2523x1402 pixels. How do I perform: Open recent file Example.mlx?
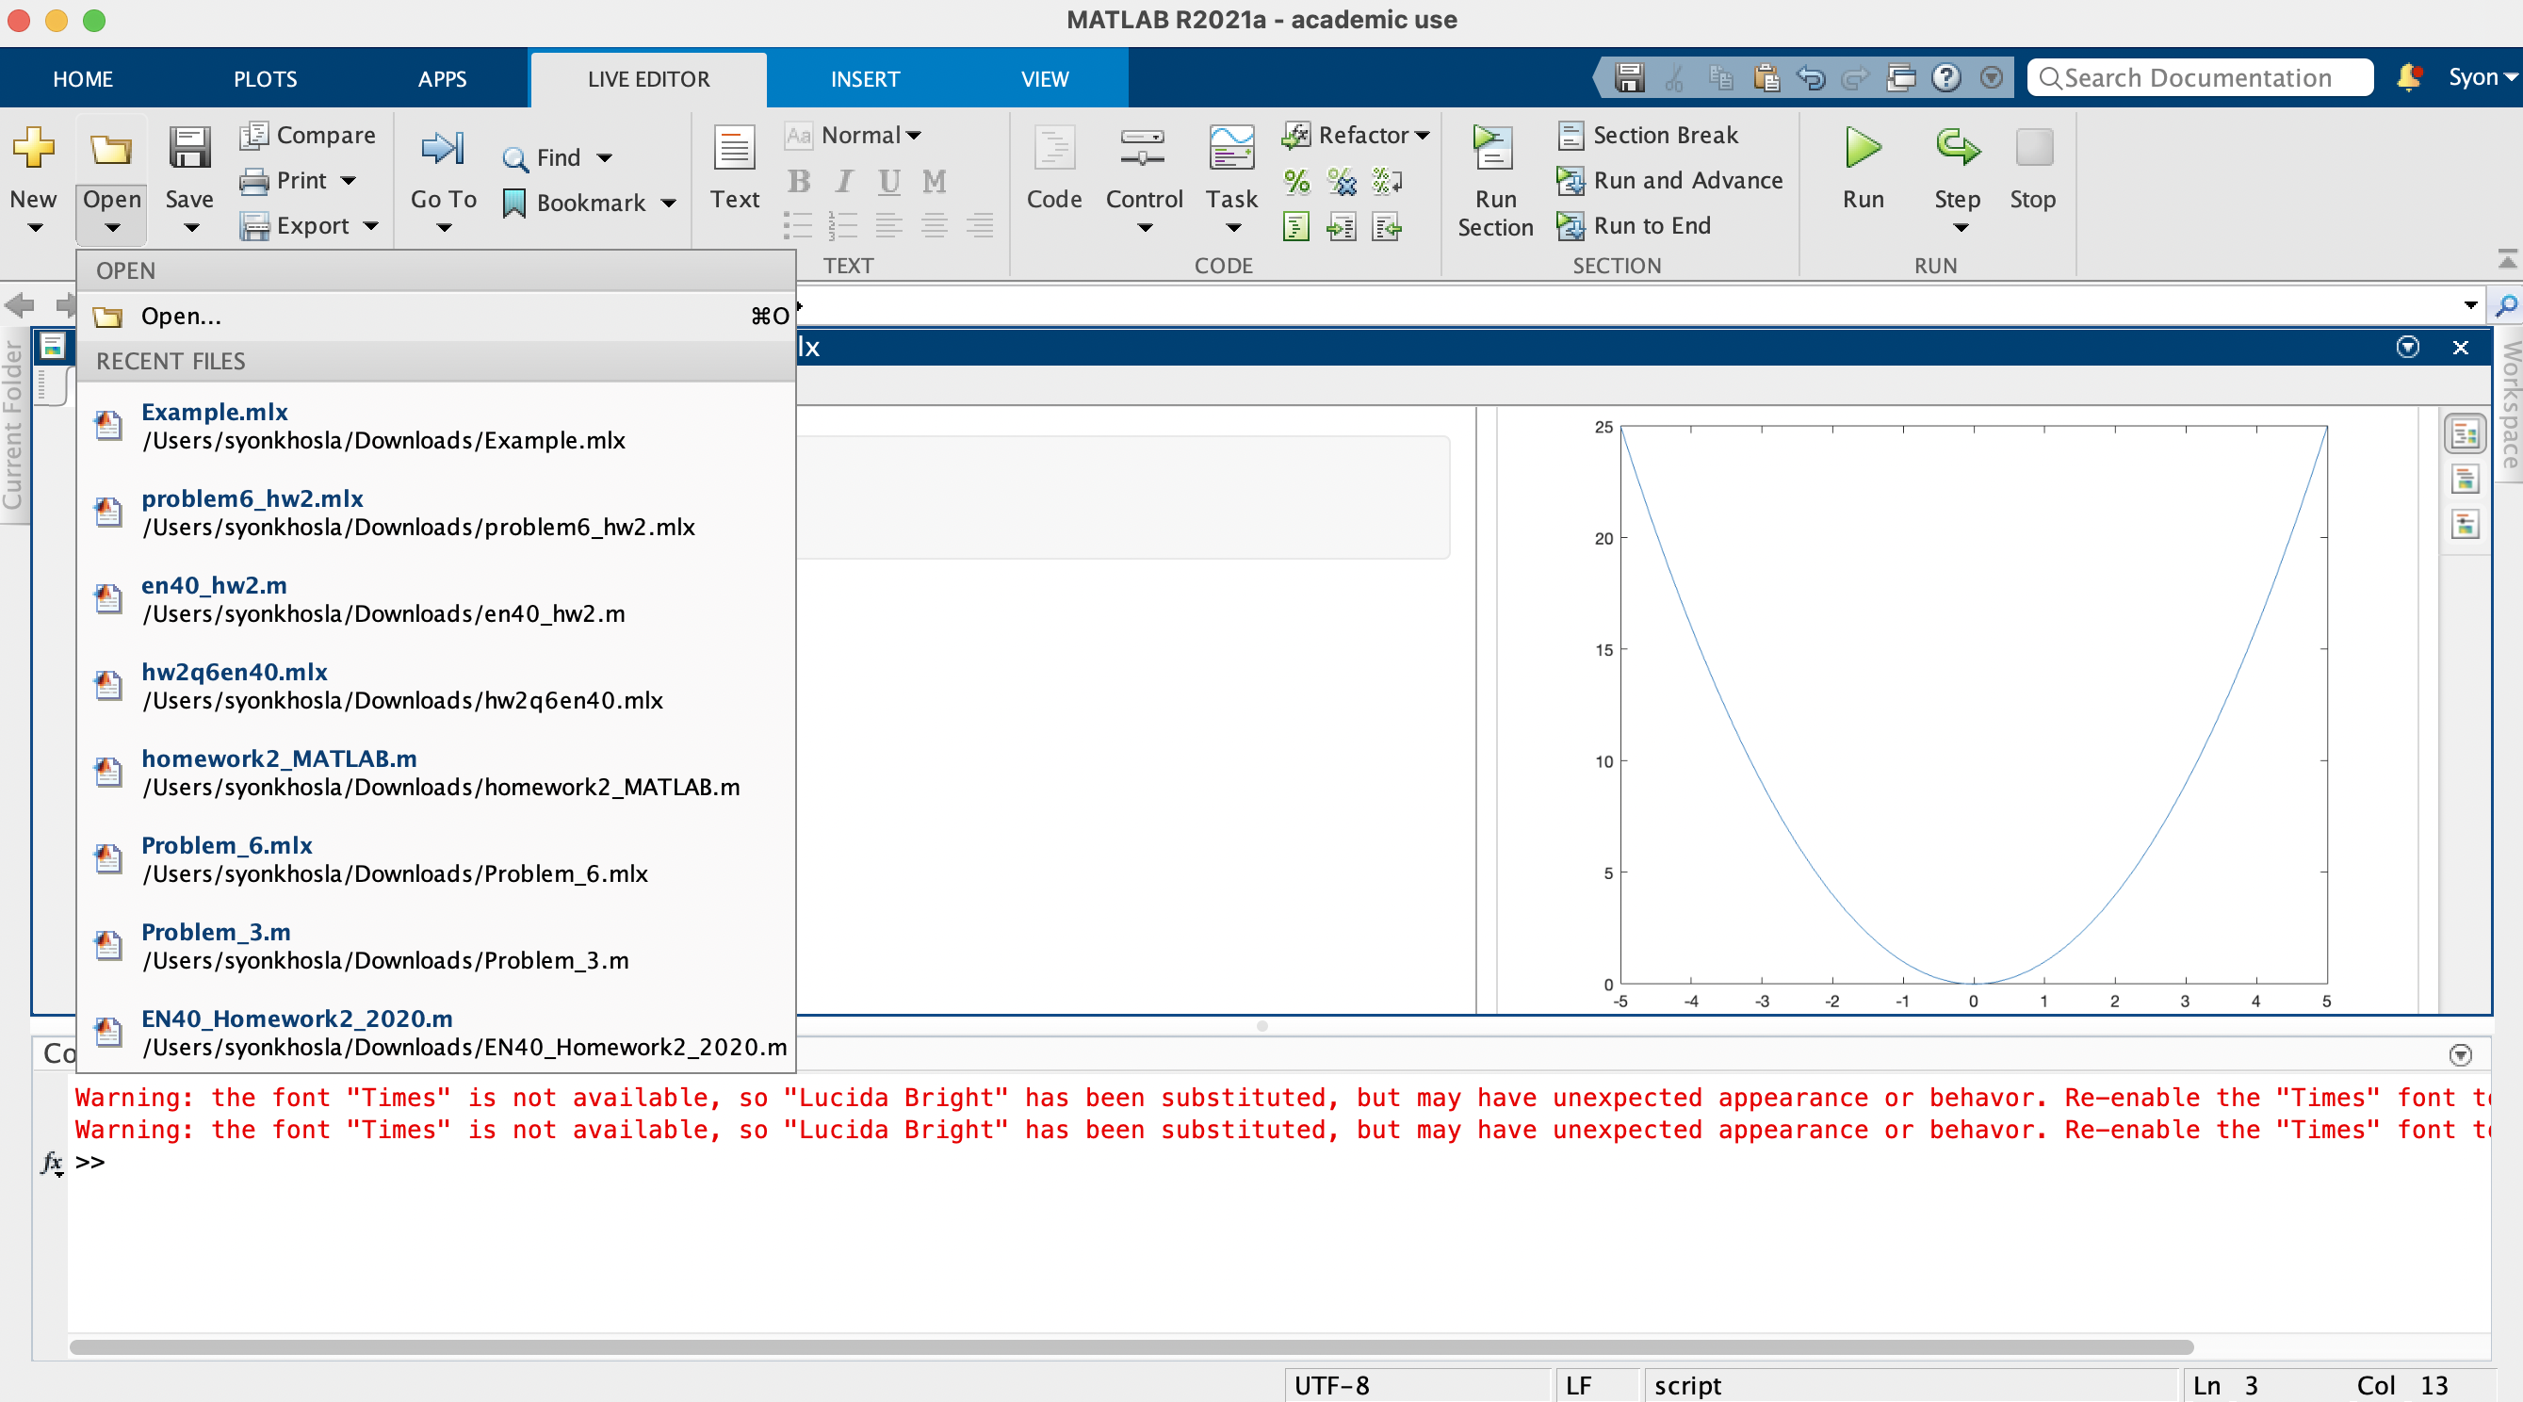tap(437, 426)
